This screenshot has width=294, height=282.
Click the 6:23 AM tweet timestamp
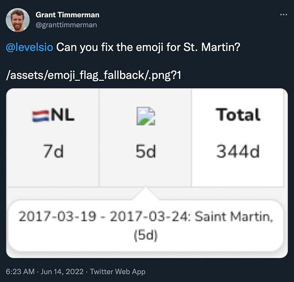point(20,272)
